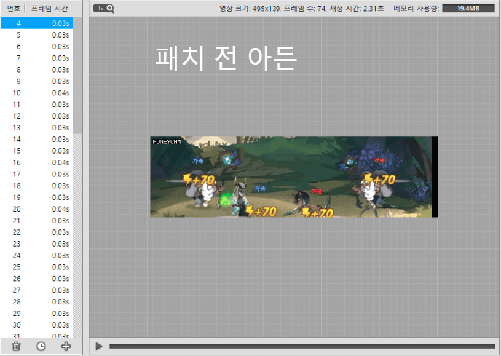The height and width of the screenshot is (356, 501).
Task: Click the GIF preview image
Action: (x=294, y=177)
